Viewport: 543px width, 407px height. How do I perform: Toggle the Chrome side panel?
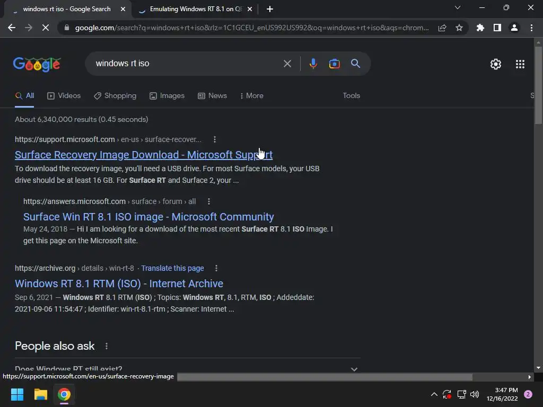[x=497, y=28]
